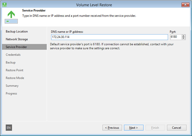The image size is (192, 136).
Task: Select Network Storage step in sidebar
Action: point(17,39)
